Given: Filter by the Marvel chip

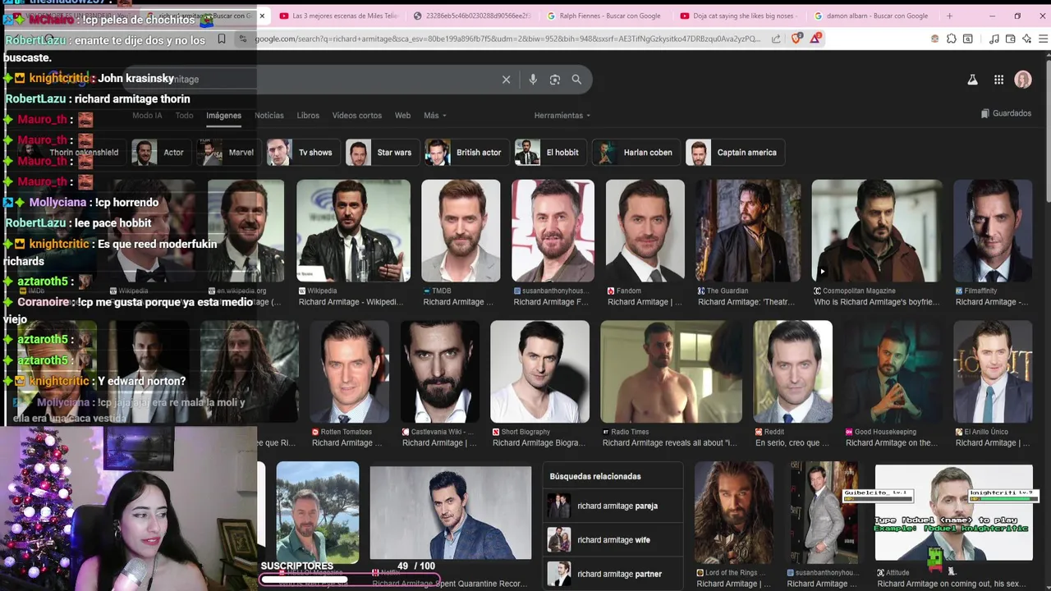Looking at the screenshot, I should click(228, 153).
